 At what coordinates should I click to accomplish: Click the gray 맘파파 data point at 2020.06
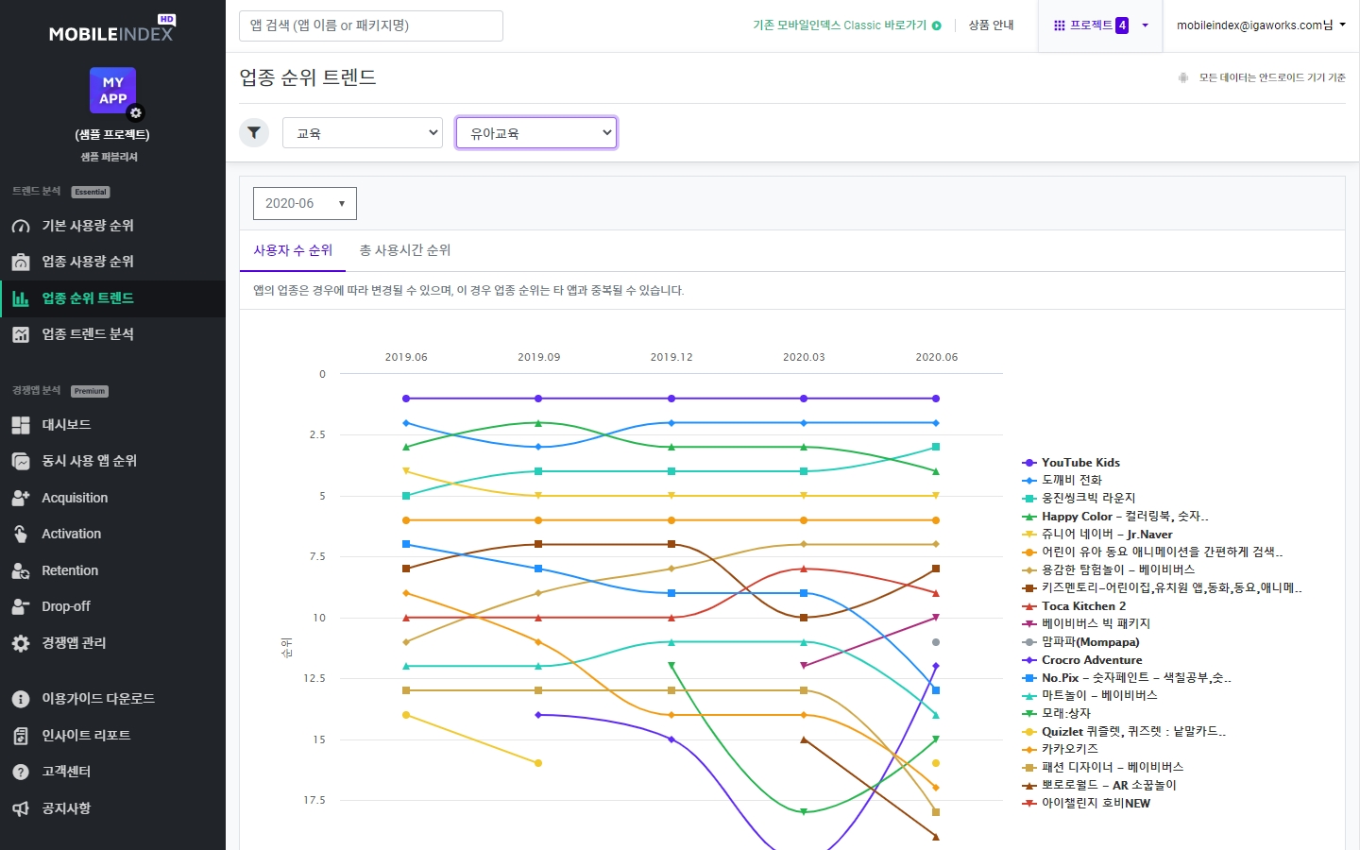click(936, 642)
